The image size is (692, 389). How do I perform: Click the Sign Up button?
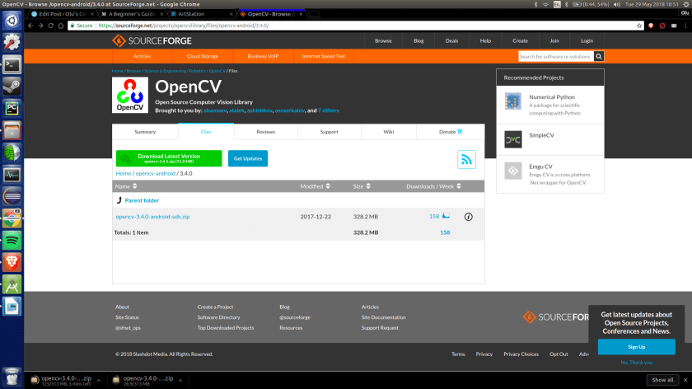click(636, 347)
